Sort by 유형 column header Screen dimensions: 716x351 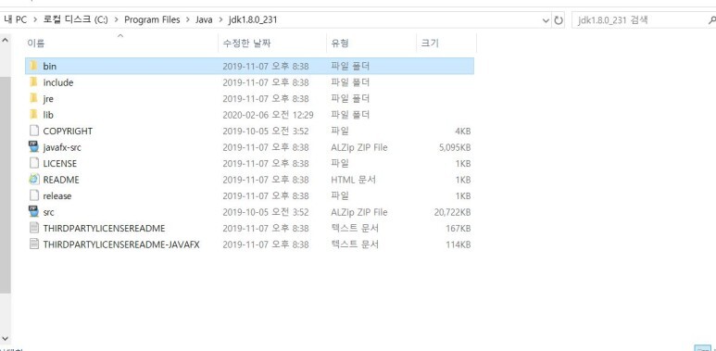click(371, 44)
